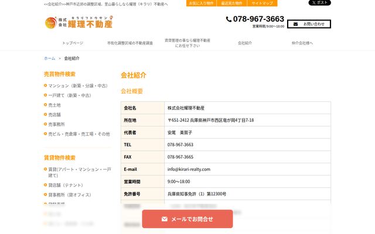Select 会社紹介 in the navigation bar

point(245,43)
